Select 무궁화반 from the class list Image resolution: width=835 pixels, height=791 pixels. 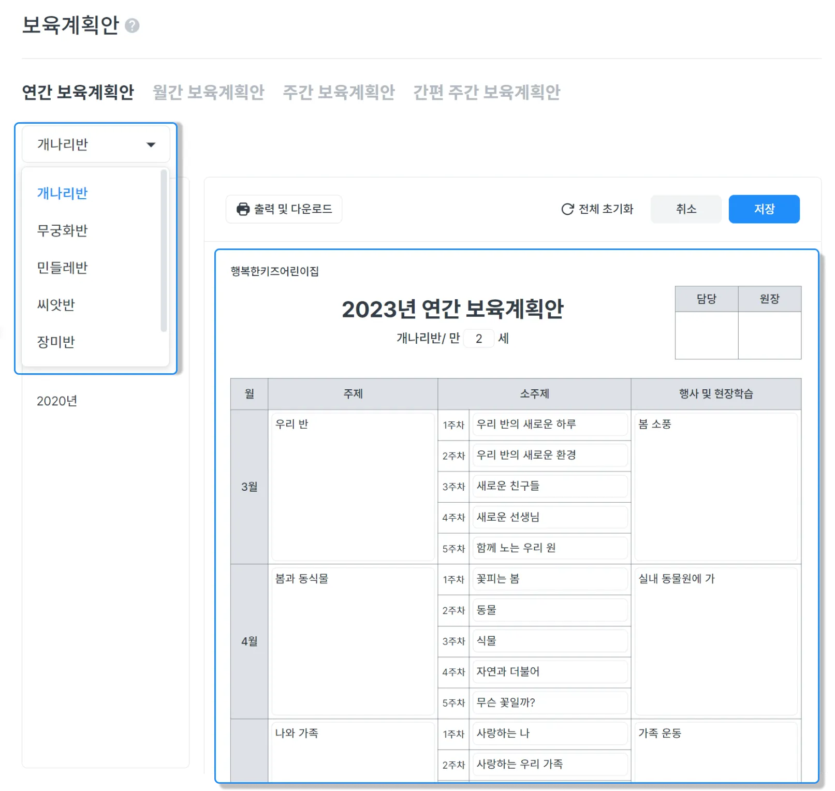pyautogui.click(x=62, y=230)
